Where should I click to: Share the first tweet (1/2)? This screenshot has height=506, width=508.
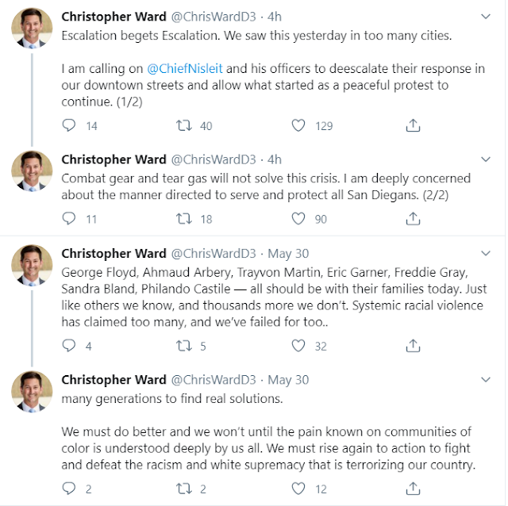pos(413,125)
